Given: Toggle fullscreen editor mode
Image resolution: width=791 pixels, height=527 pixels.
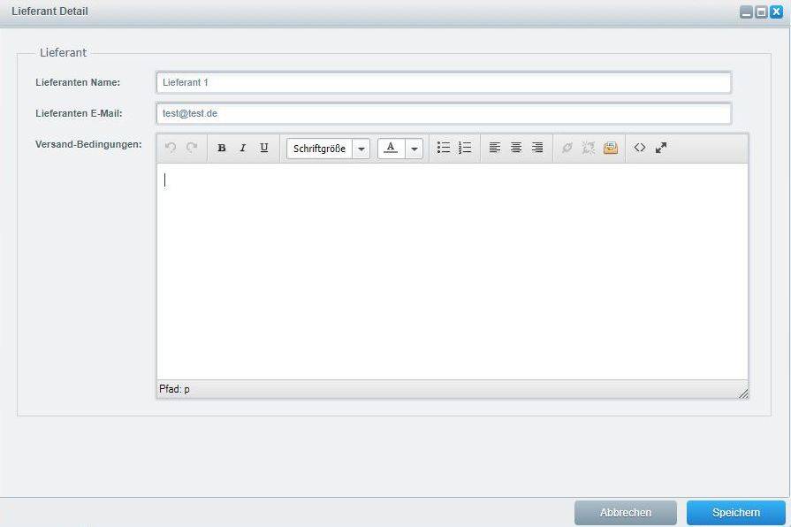Looking at the screenshot, I should click(661, 148).
